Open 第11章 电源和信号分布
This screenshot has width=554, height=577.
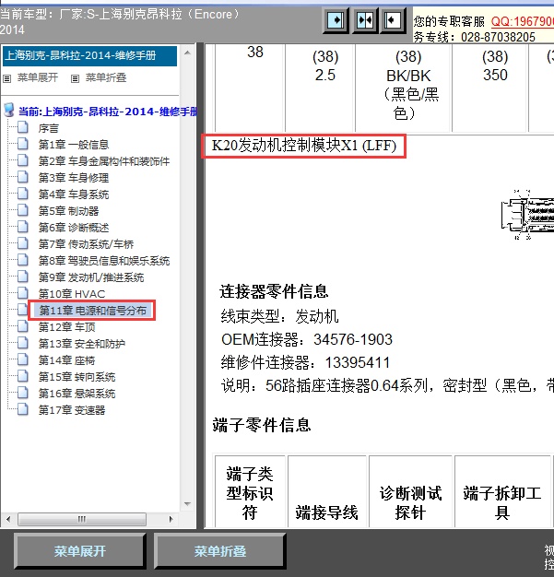tap(93, 311)
